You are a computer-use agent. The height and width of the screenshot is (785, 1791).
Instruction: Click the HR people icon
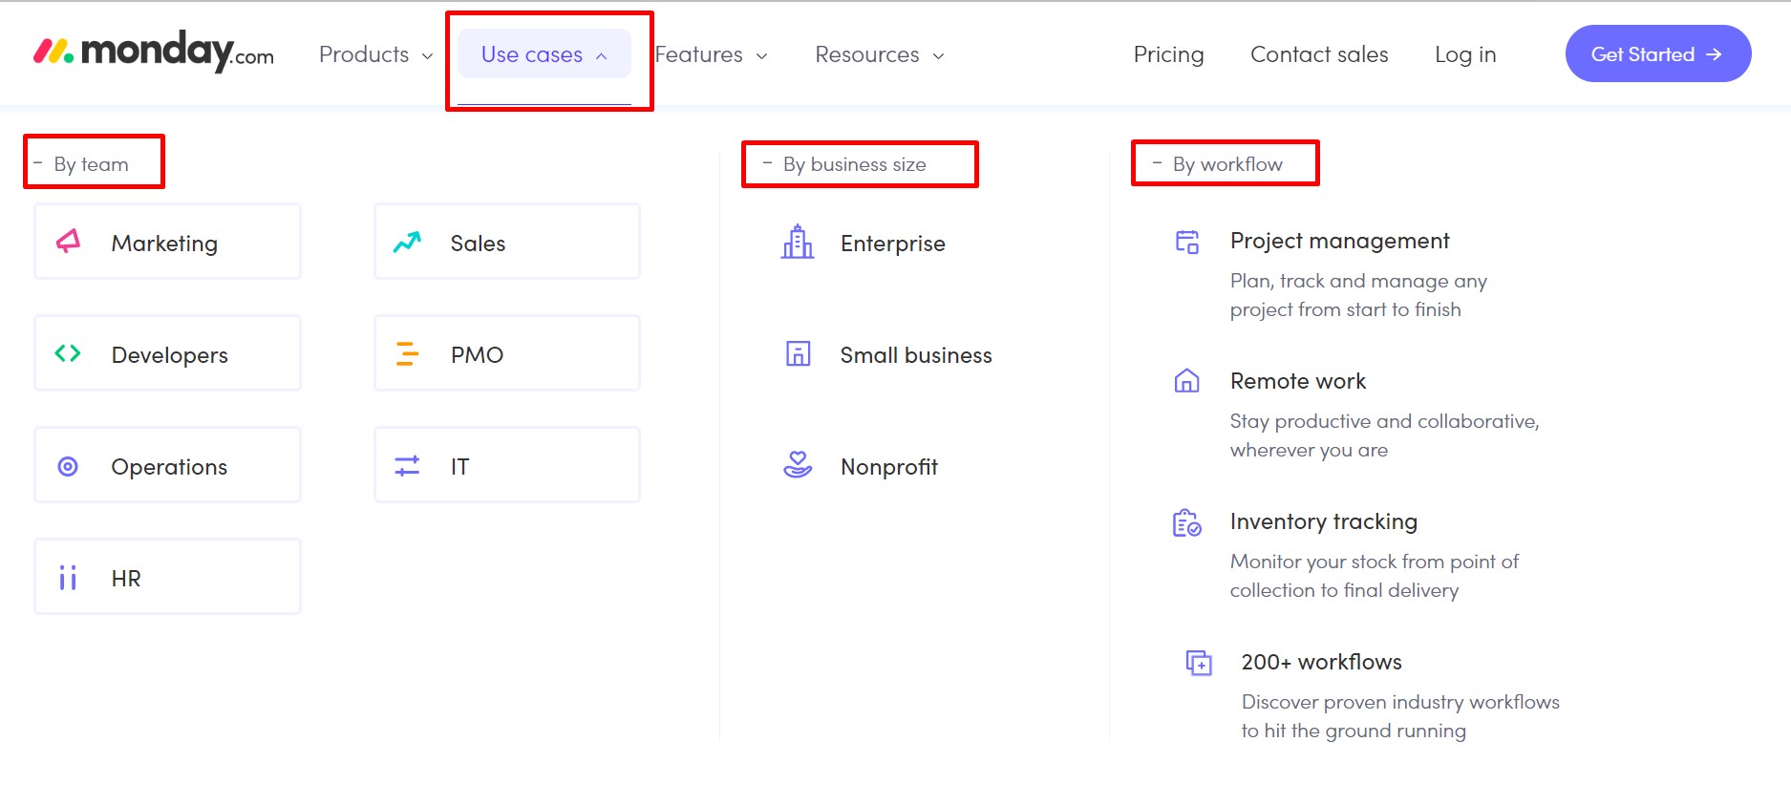point(68,578)
